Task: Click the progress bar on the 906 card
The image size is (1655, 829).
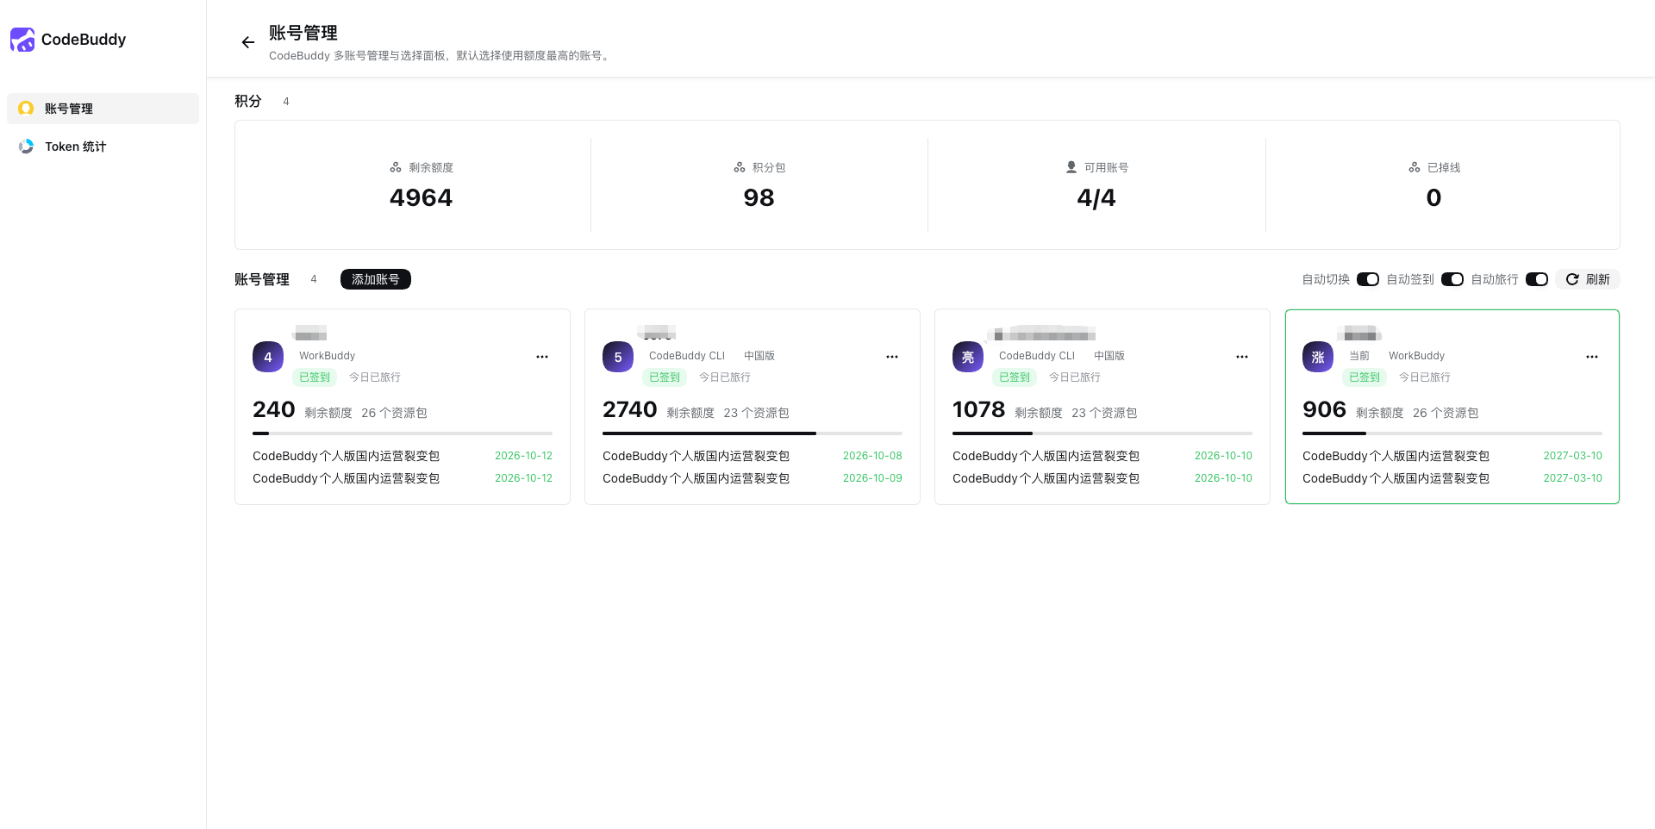Action: [1452, 433]
